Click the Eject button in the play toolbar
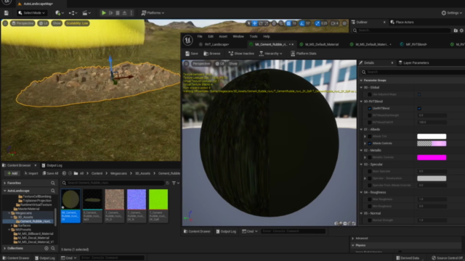Viewport: 465px width, 261px height. 124,13
